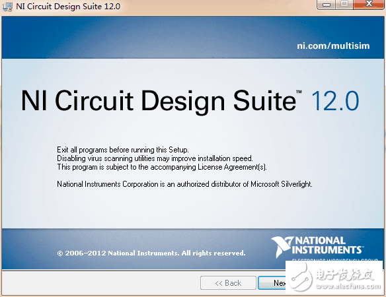
Task: Close the setup window with the X
Action: (369, 4)
